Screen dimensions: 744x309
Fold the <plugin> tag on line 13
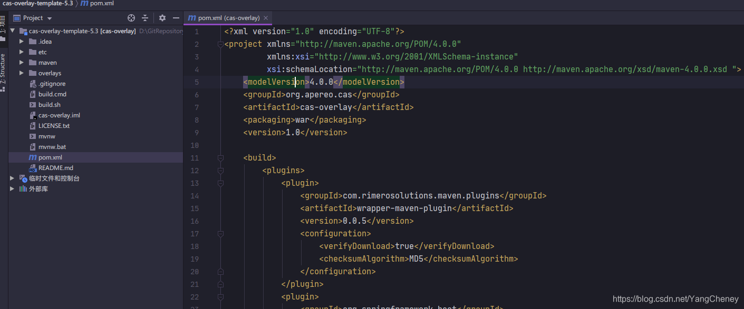[220, 183]
